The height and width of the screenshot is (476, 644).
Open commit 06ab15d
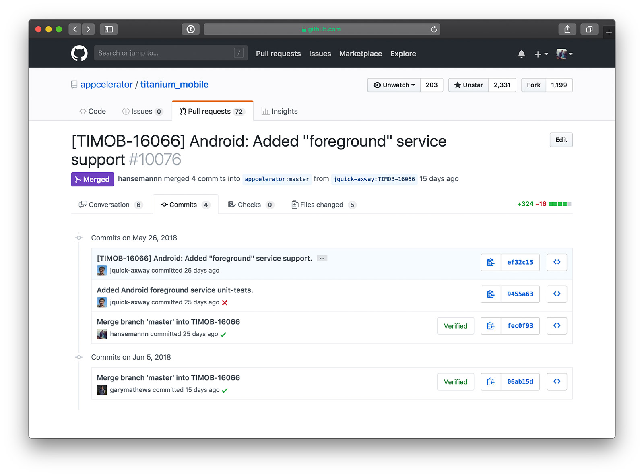520,382
